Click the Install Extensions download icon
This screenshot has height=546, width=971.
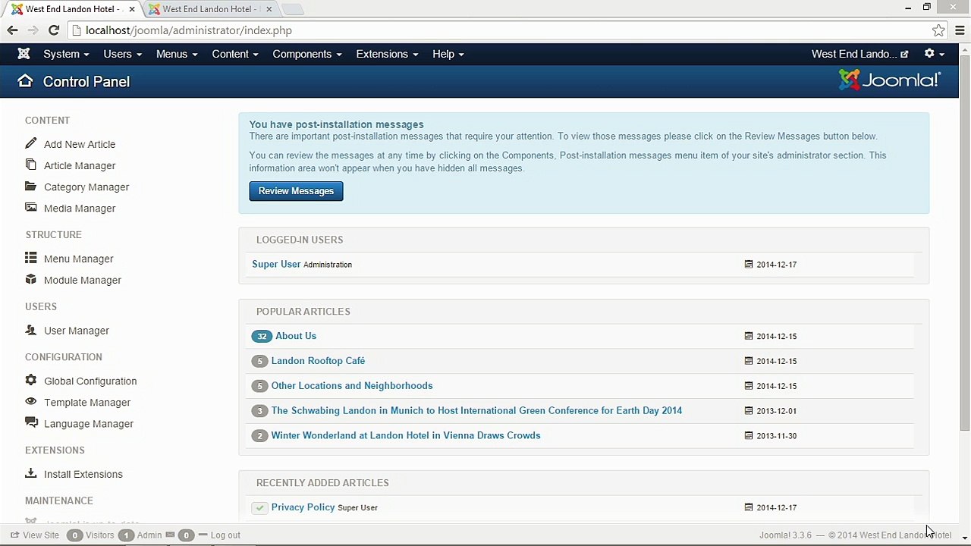point(30,473)
